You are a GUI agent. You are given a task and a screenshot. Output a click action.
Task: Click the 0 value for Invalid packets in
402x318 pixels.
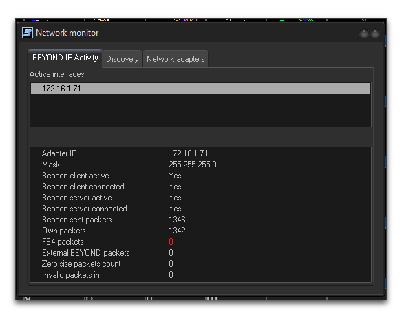[x=171, y=275]
